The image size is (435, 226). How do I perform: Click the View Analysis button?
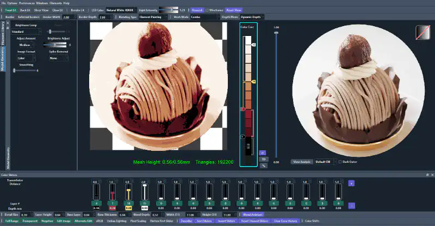pyautogui.click(x=302, y=162)
